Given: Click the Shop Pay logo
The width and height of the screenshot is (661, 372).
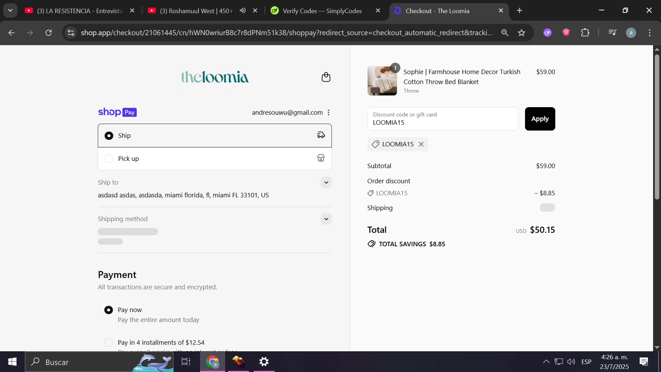Looking at the screenshot, I should (117, 112).
